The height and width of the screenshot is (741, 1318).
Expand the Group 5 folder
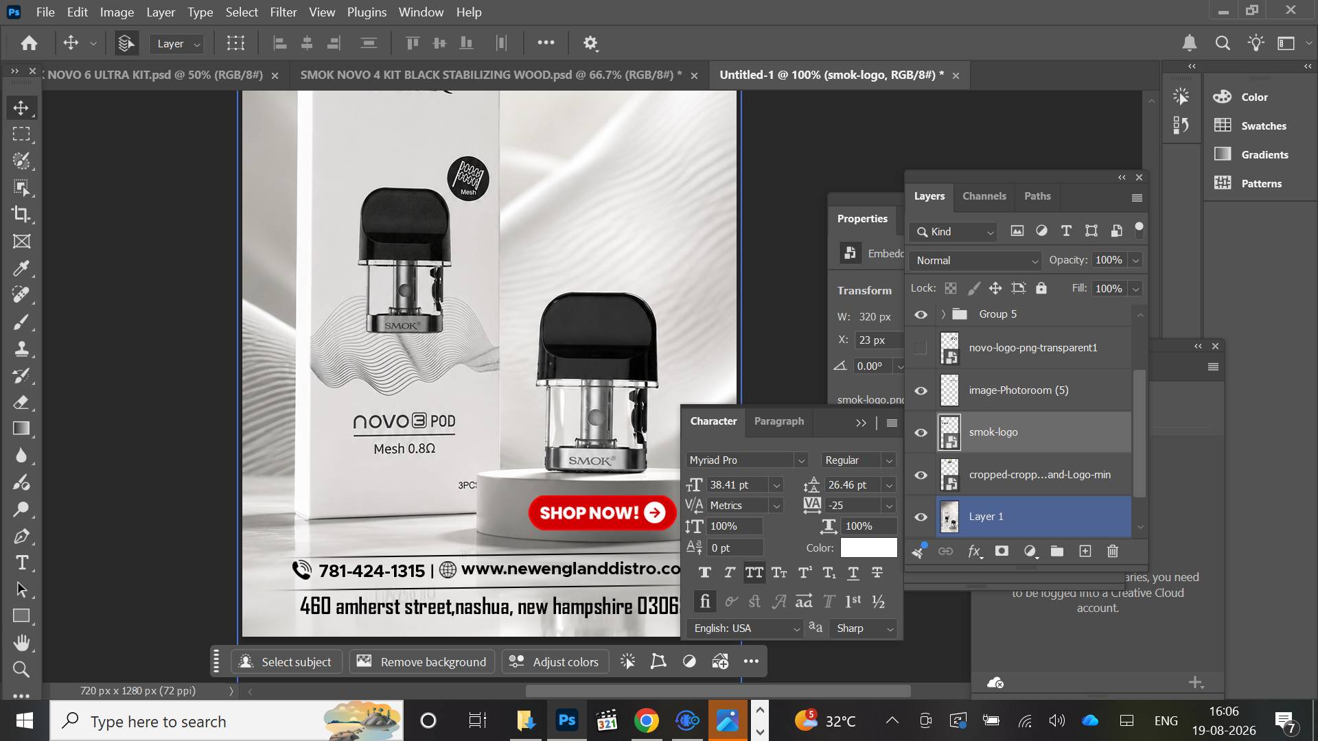coord(943,314)
